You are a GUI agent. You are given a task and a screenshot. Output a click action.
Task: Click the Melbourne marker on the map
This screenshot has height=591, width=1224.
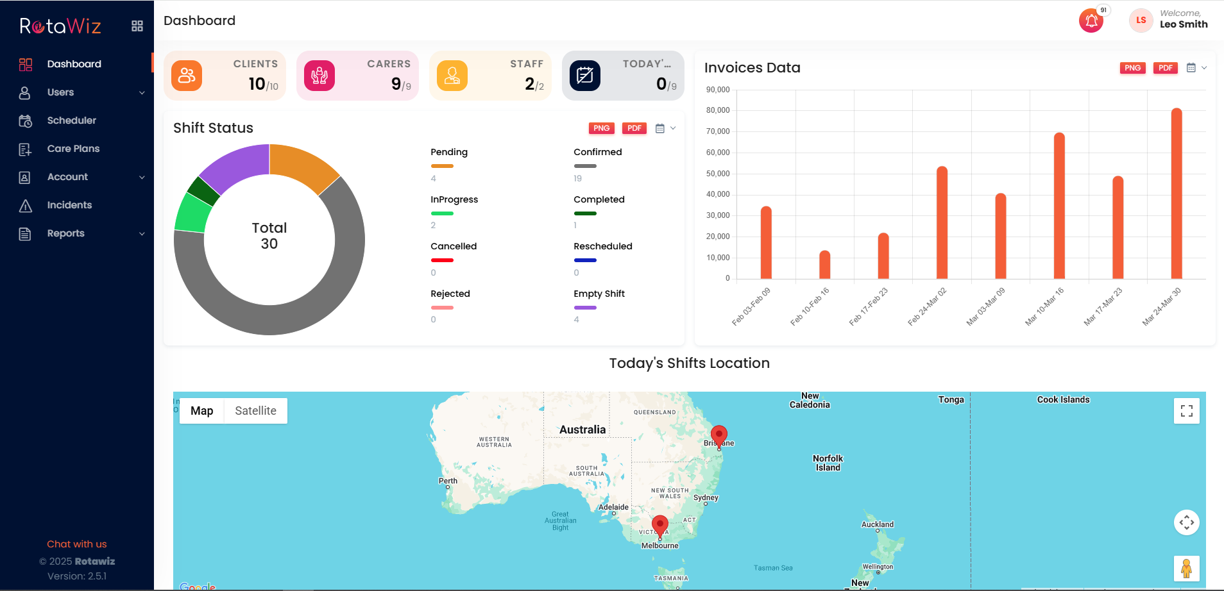pos(661,526)
